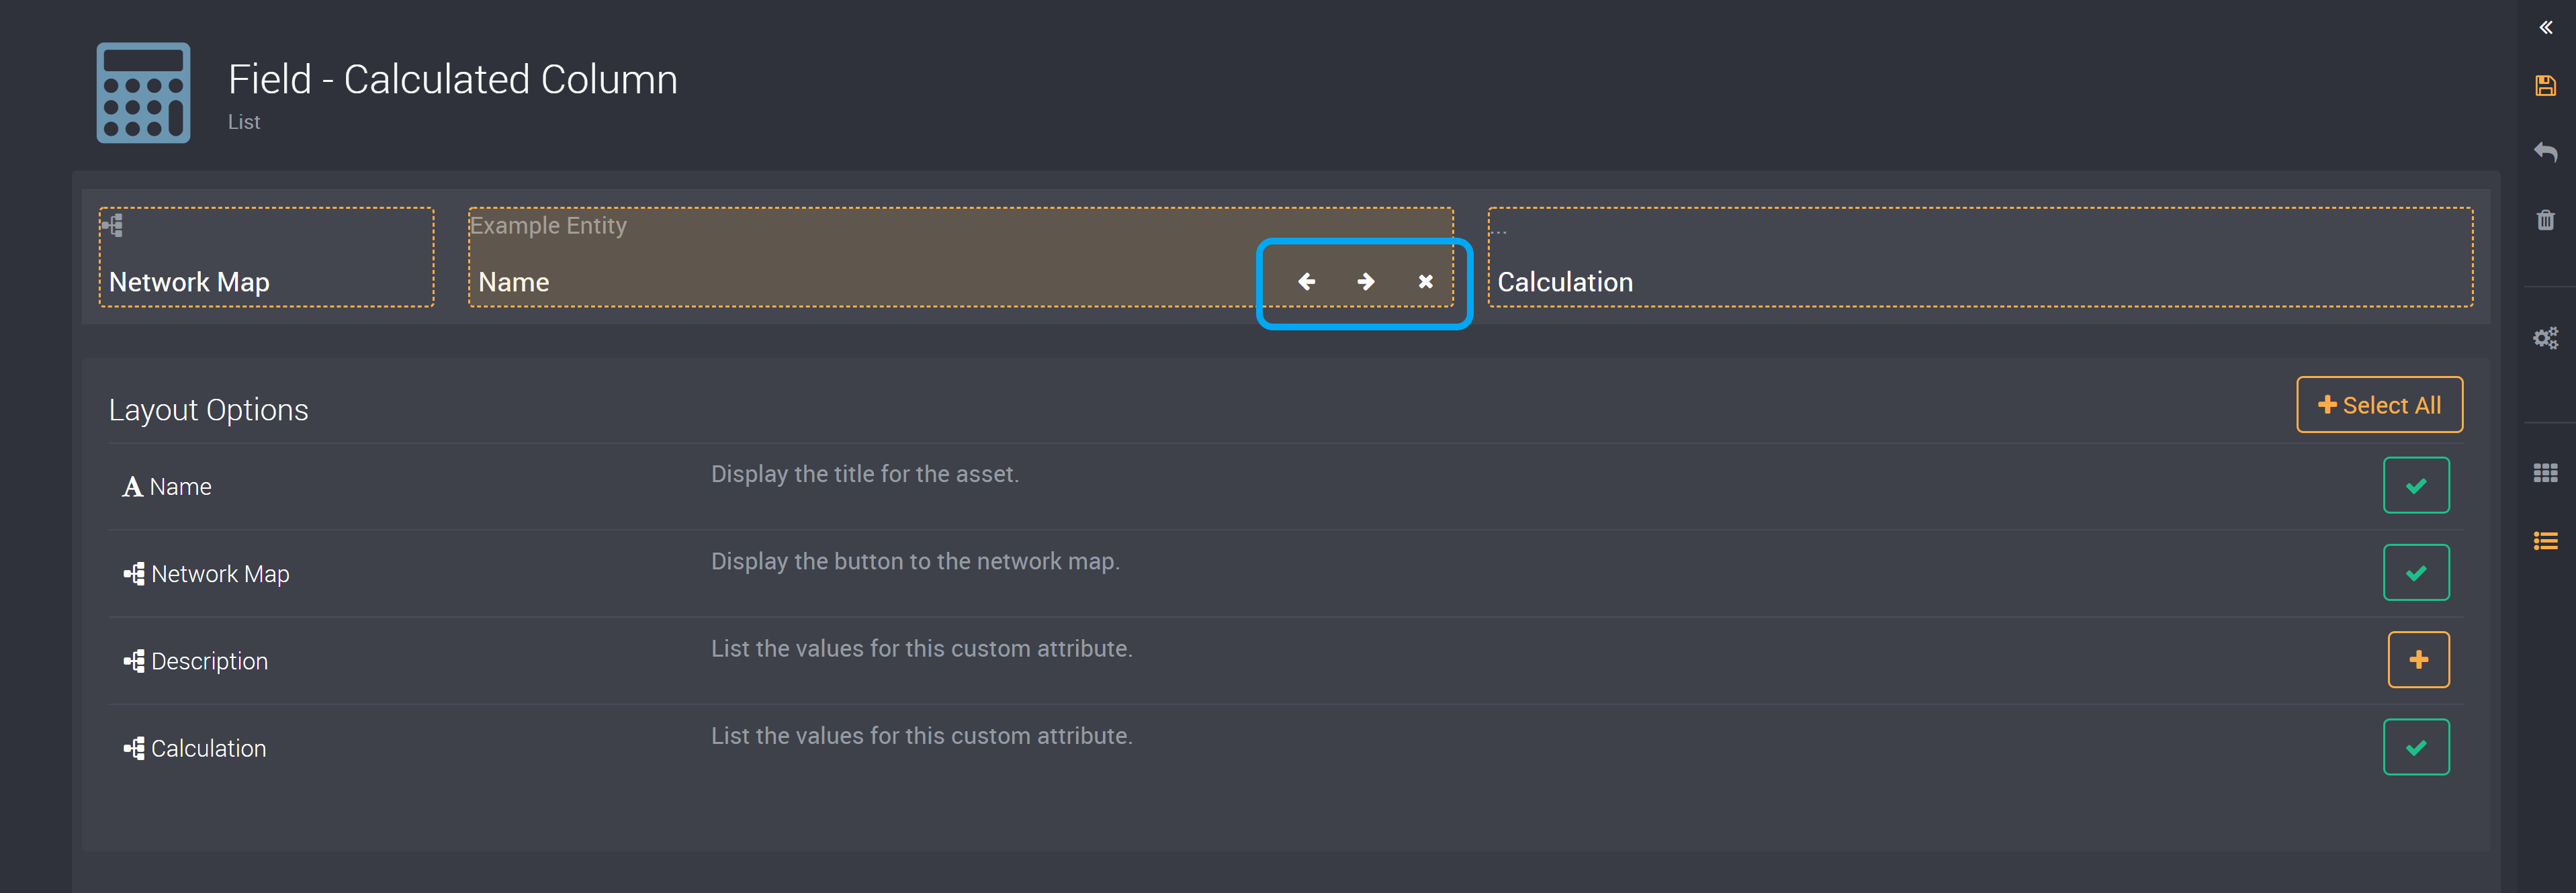Image resolution: width=2576 pixels, height=893 pixels.
Task: Click the Description row network icon
Action: pyautogui.click(x=134, y=661)
